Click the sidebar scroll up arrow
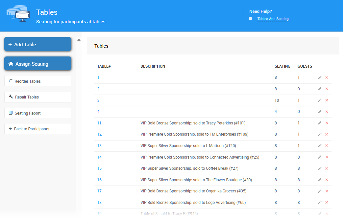This screenshot has width=343, height=219. 79,40
